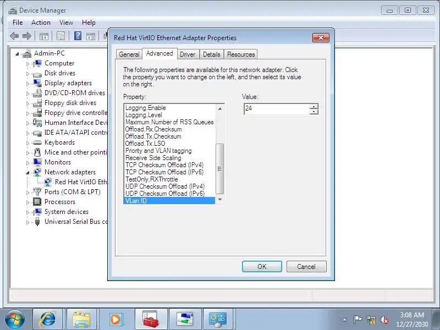Switch to the Details tab
The height and width of the screenshot is (330, 440).
tap(212, 54)
